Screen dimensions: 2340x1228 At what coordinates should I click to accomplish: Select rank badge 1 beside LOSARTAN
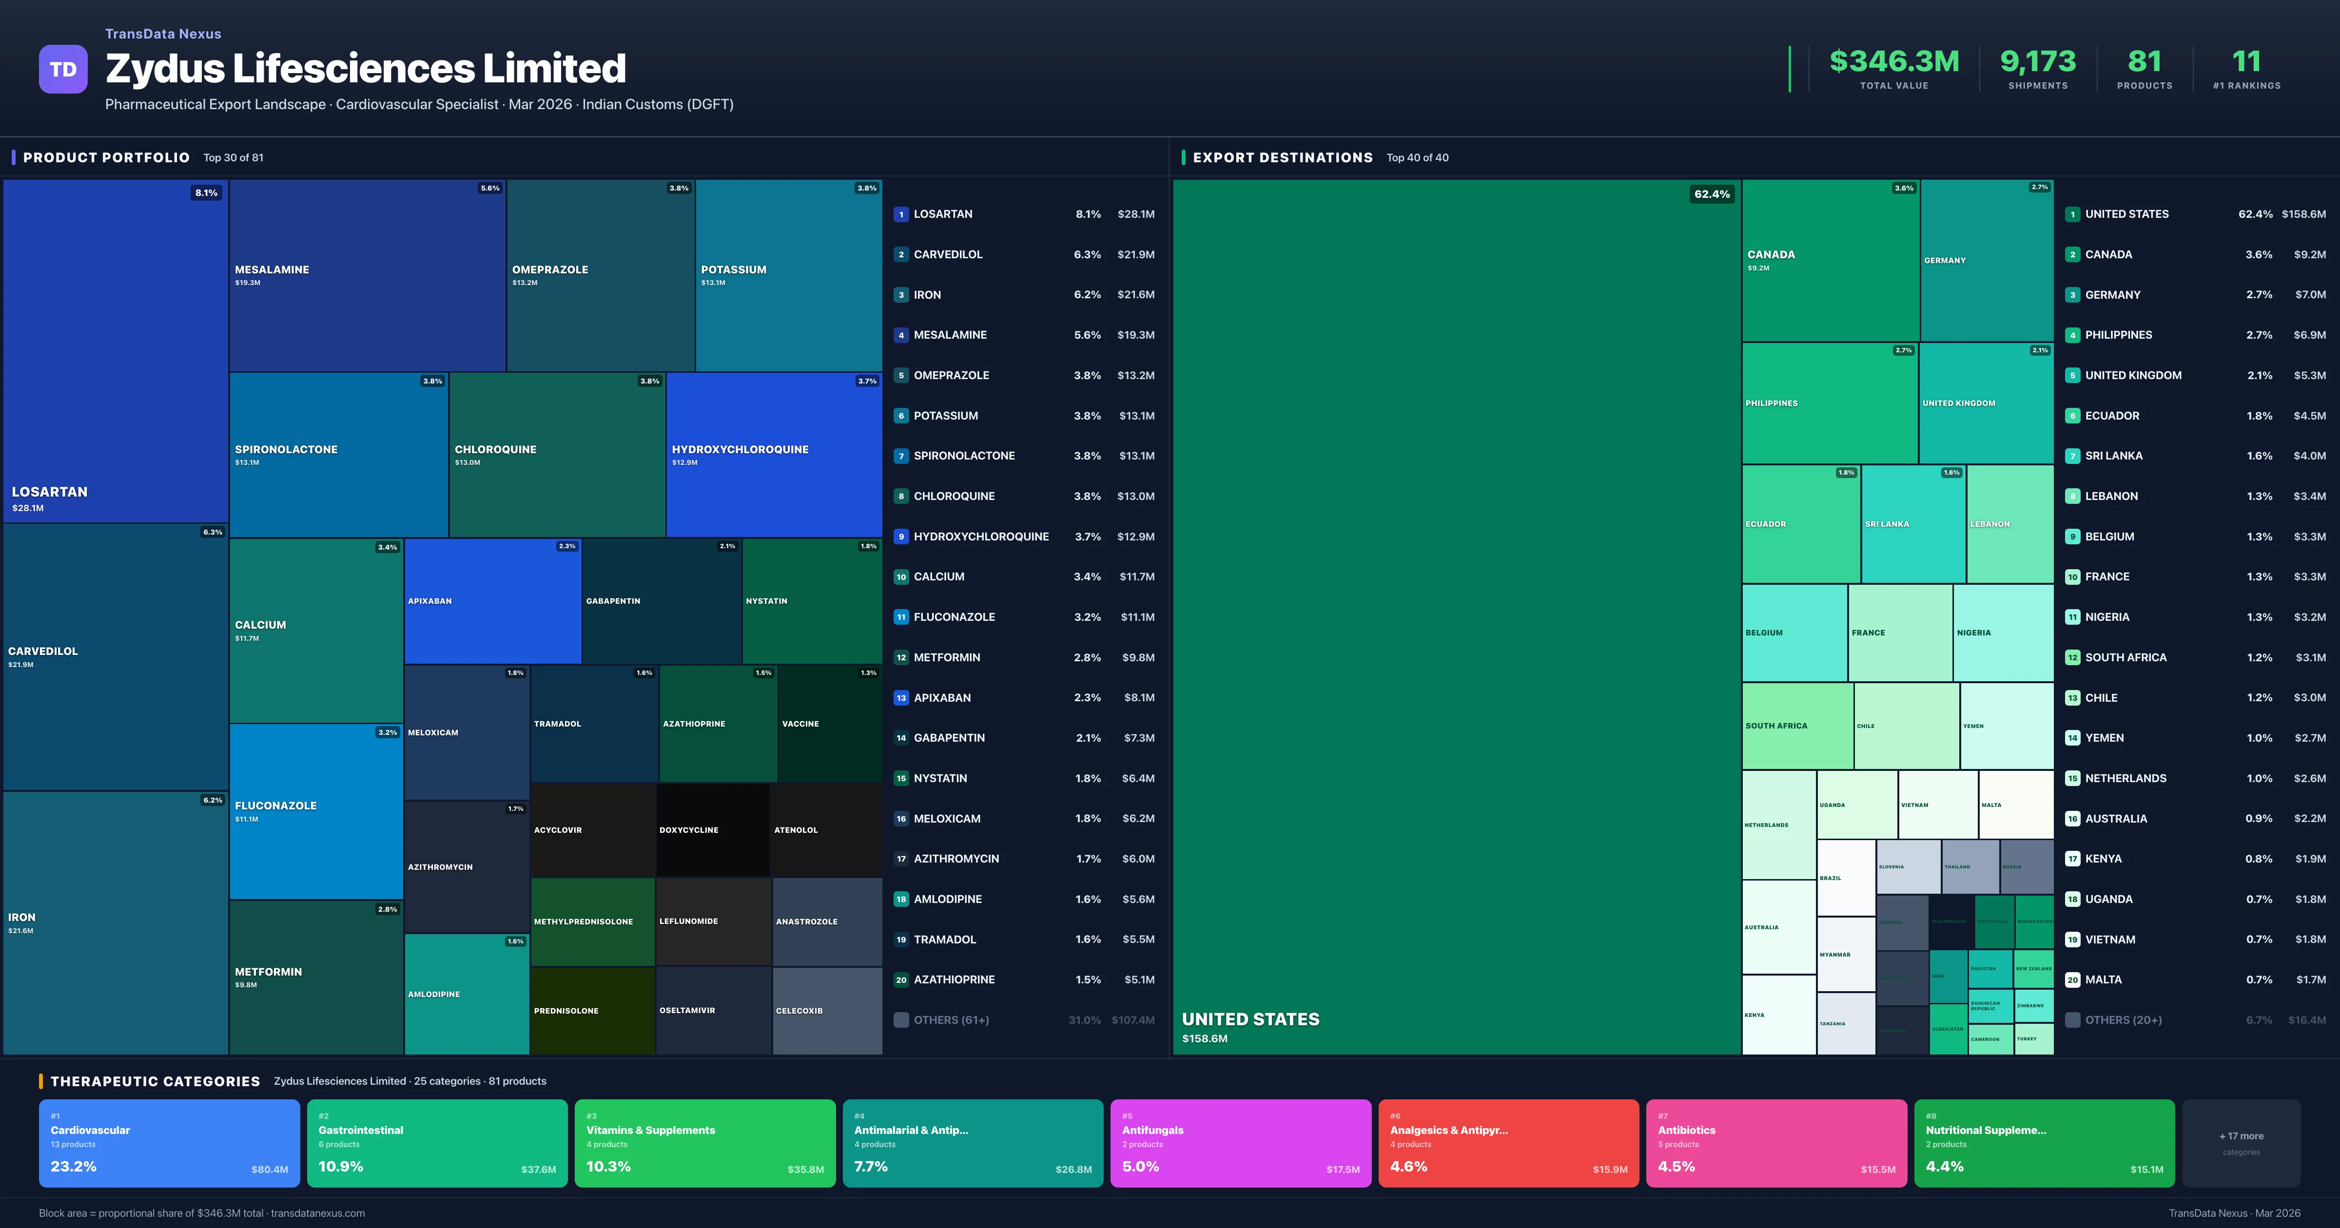(x=901, y=213)
